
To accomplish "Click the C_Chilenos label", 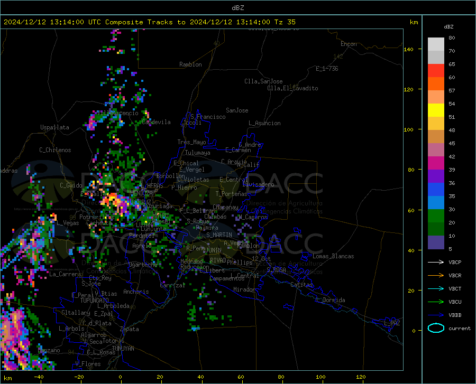I will [x=55, y=150].
